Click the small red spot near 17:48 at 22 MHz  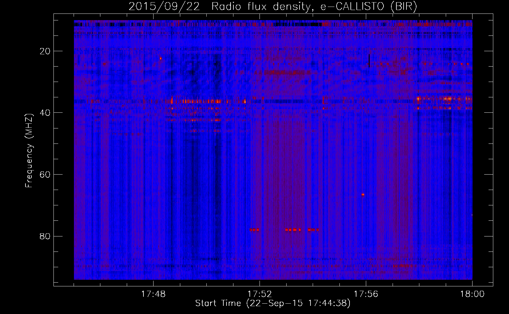[161, 58]
